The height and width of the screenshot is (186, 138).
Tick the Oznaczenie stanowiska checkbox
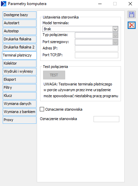click(42, 109)
